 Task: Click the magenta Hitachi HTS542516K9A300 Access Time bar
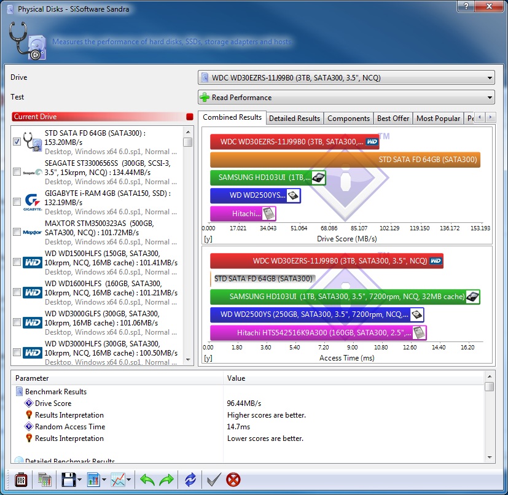(x=318, y=333)
